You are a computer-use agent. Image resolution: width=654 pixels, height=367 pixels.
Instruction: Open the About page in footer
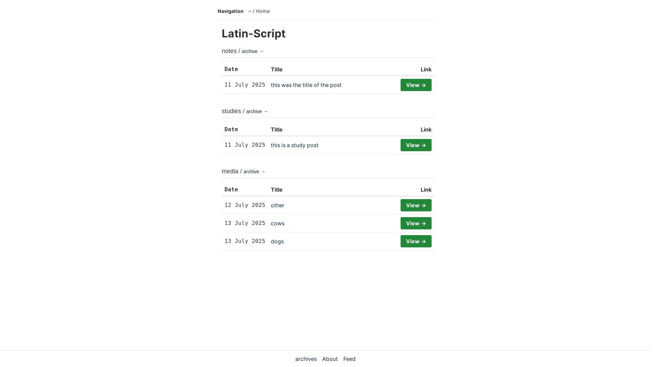pos(330,359)
